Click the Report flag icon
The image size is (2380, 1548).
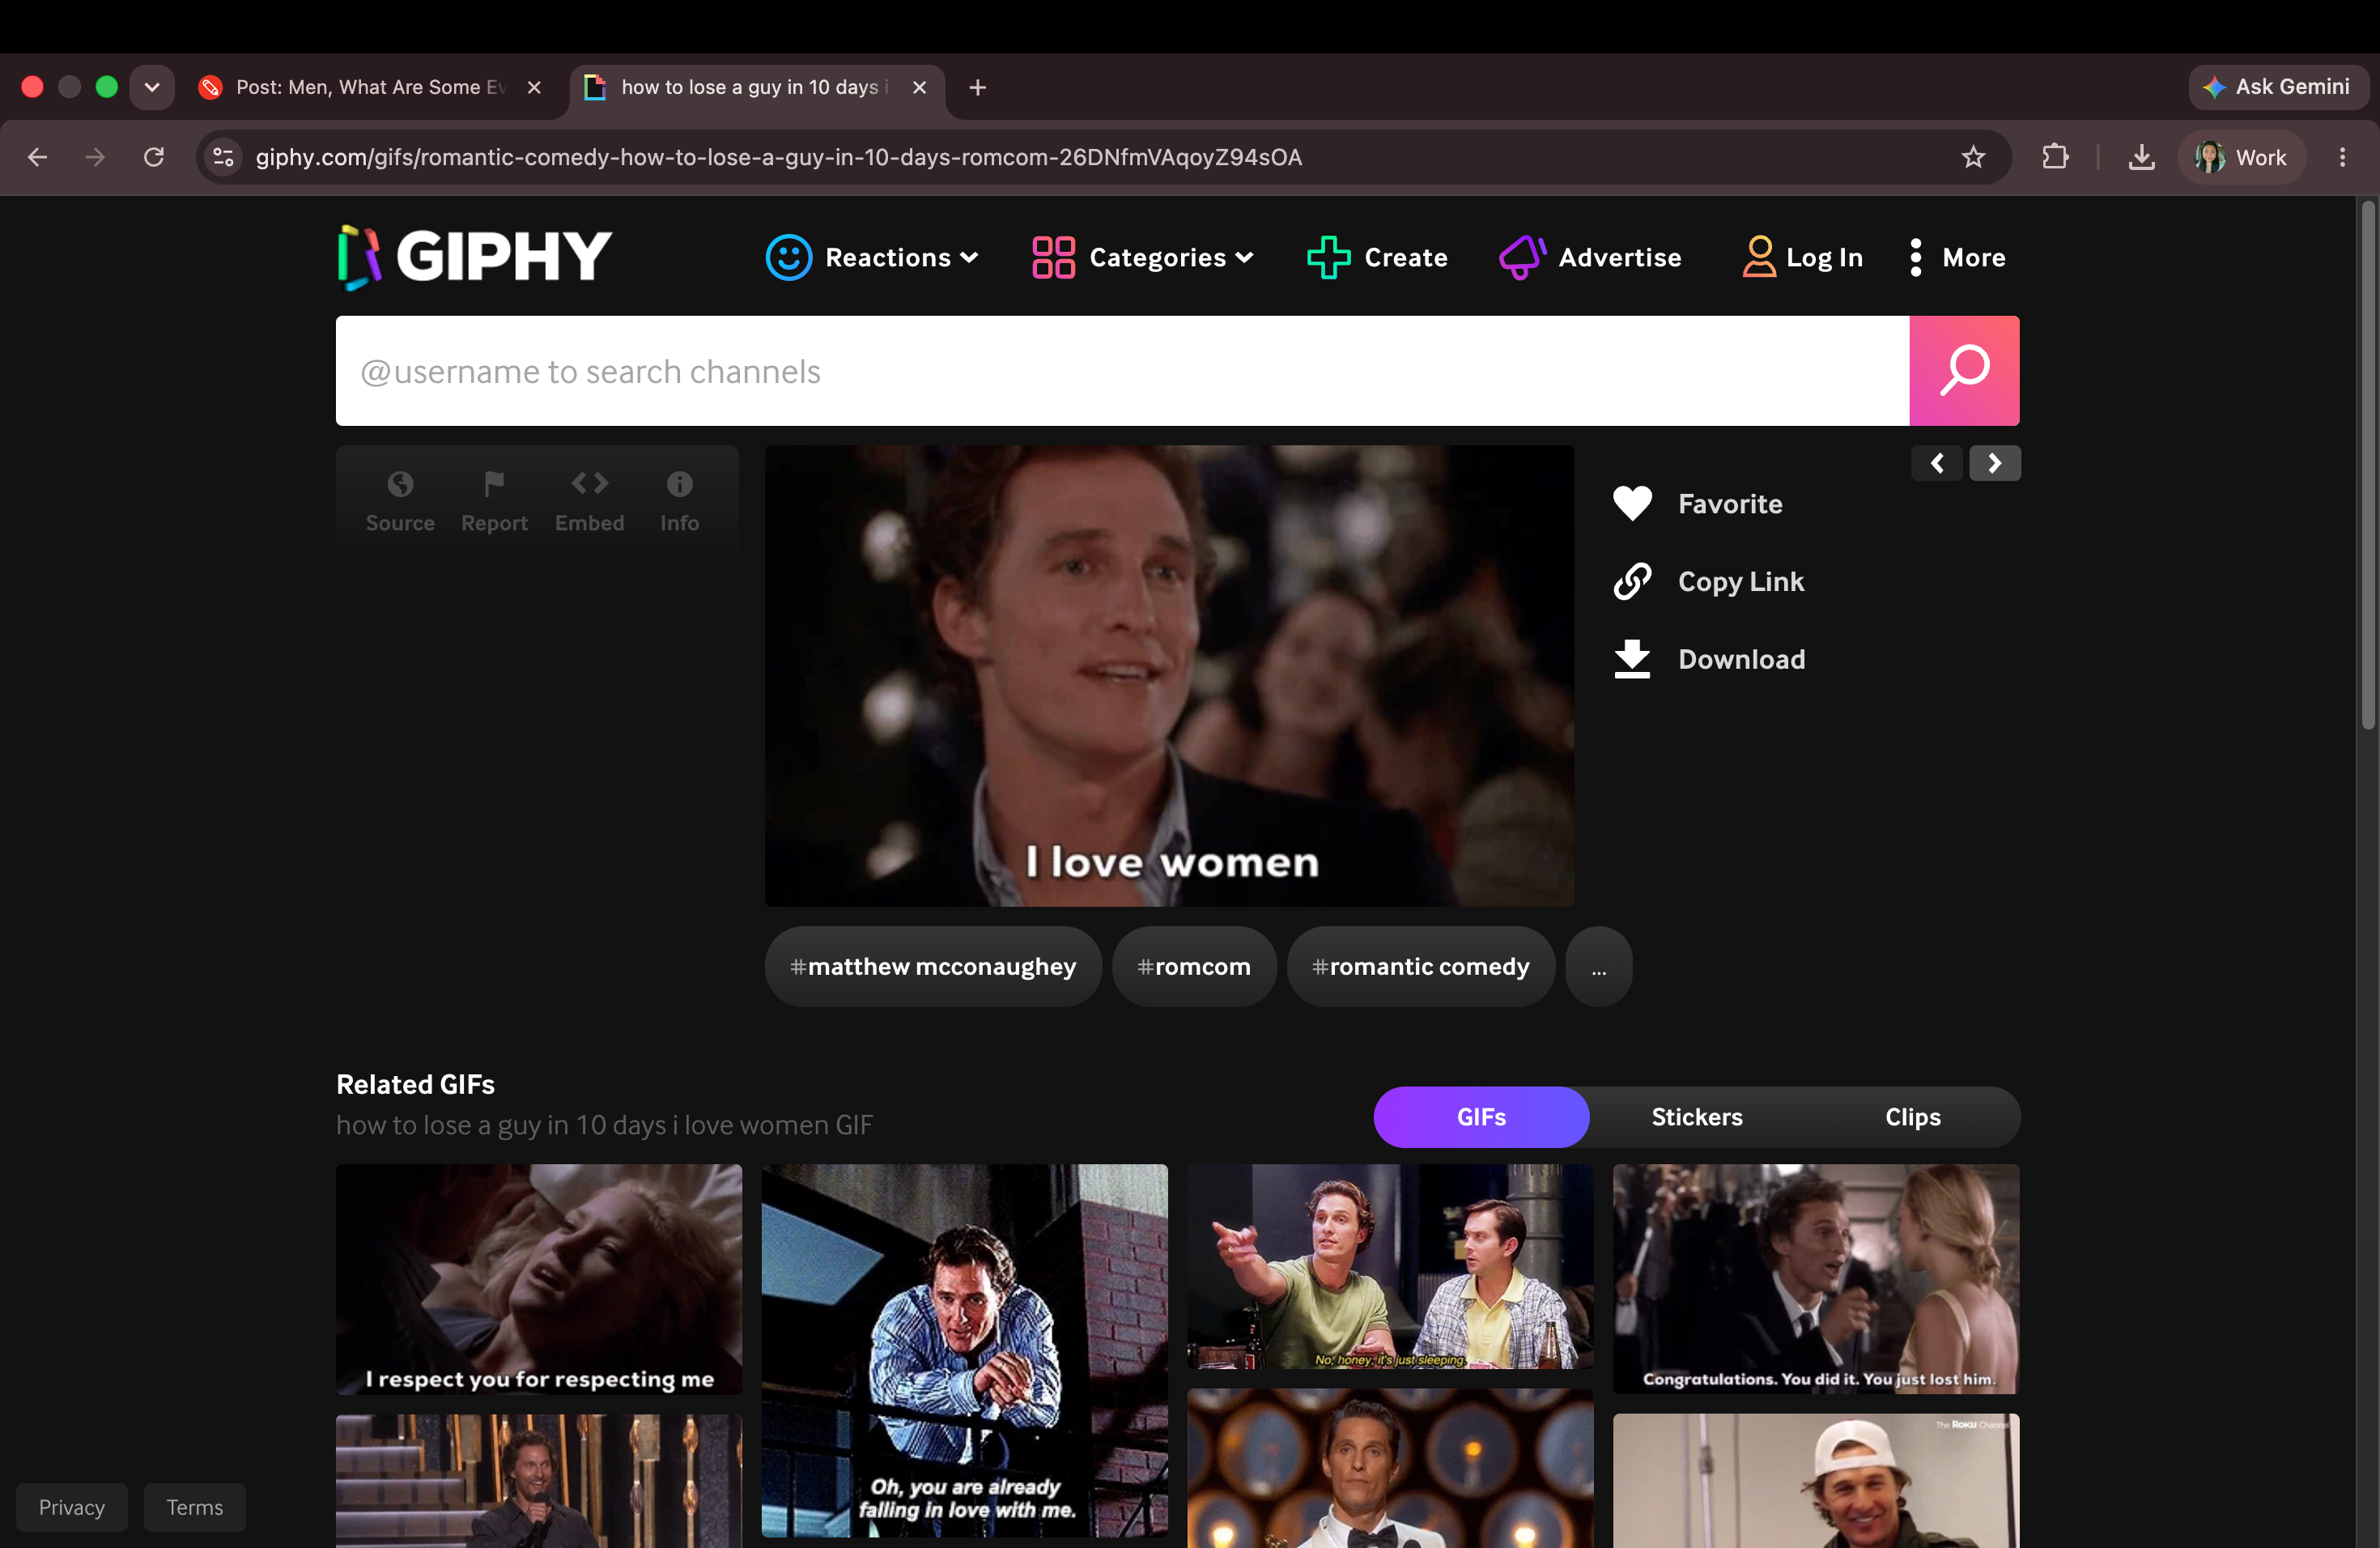[494, 484]
